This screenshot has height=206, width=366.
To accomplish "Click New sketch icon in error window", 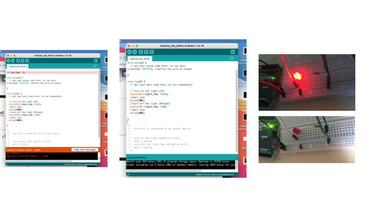I will point(18,61).
